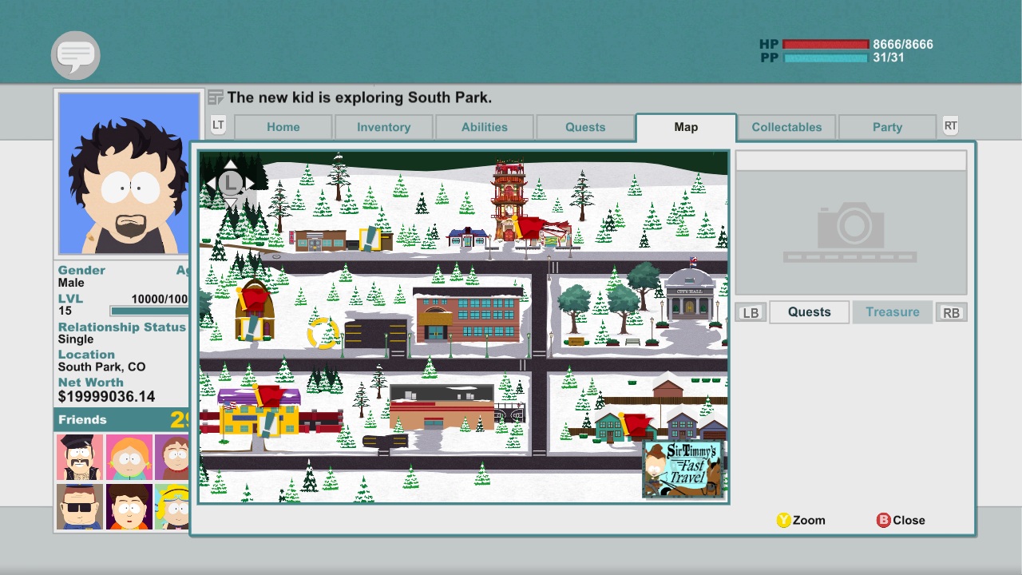Click the B Close button icon

(883, 520)
